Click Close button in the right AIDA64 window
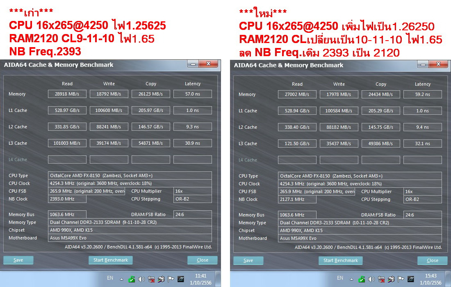Viewport: 451px width, 287px height. [x=432, y=260]
